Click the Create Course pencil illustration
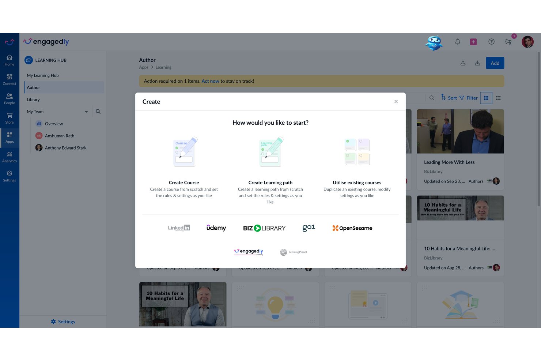Screen dimensions: 541x361 point(185,152)
